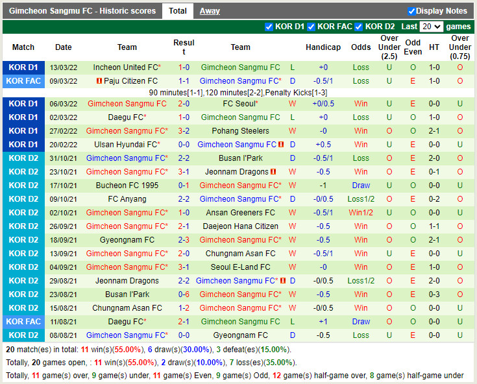Click the 7 loss(es)(35.00%) summary text
Viewport: 477px width, 384px height.
pos(262,363)
